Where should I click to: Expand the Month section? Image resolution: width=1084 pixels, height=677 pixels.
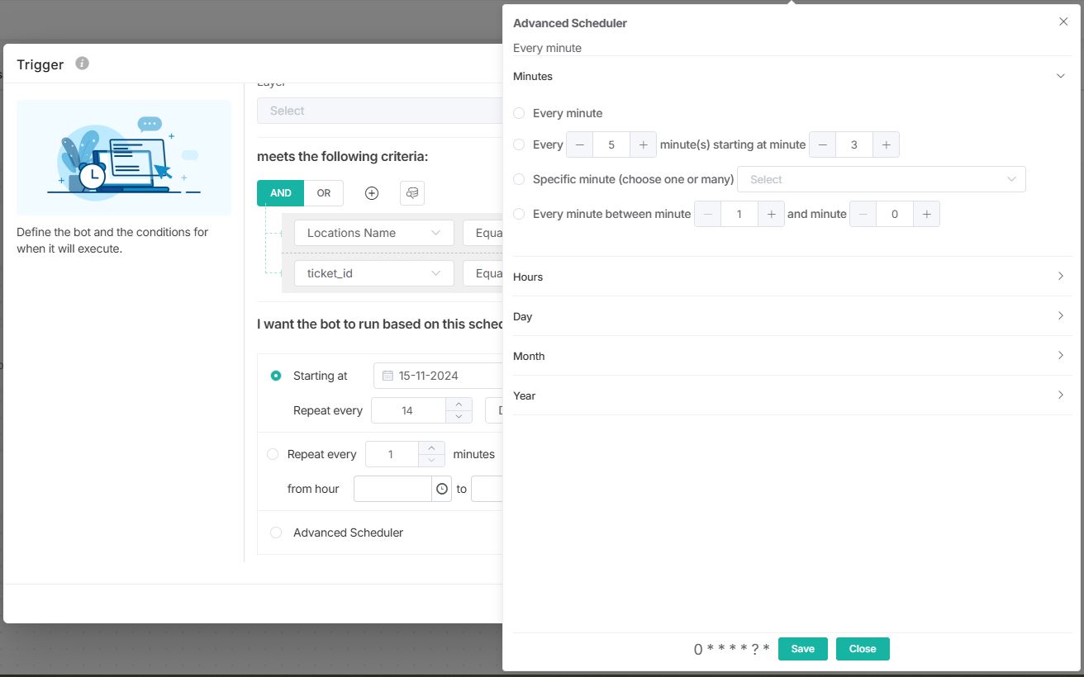(x=789, y=356)
